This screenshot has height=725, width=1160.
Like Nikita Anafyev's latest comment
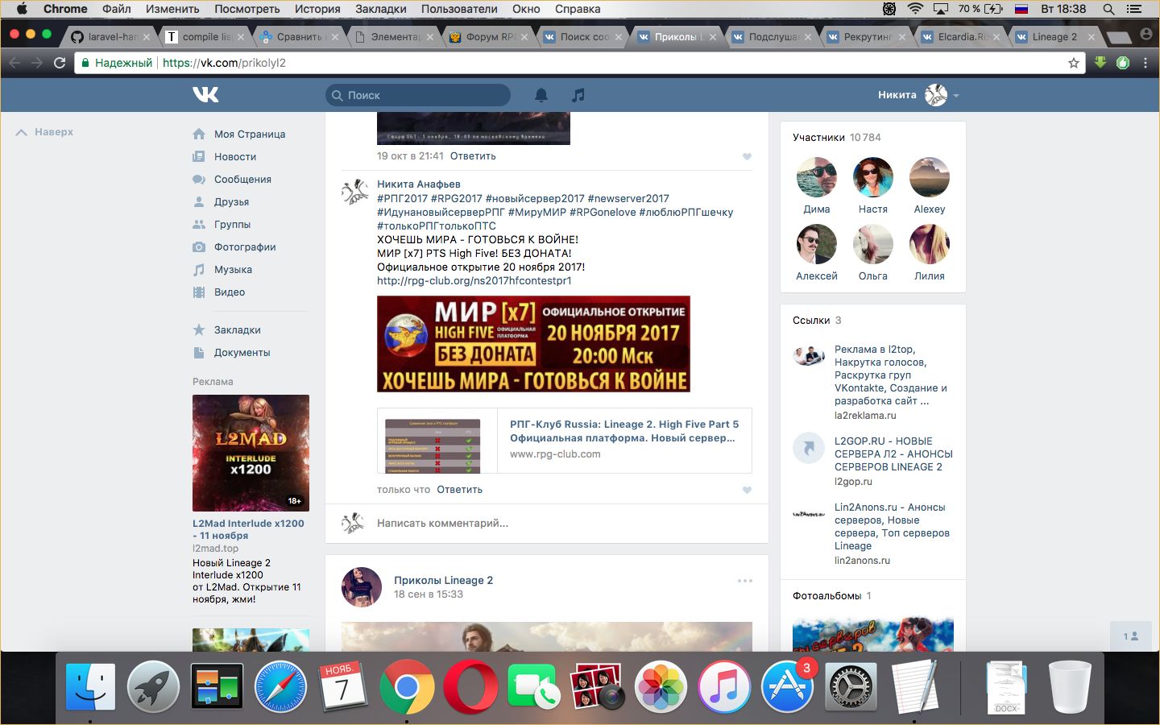747,490
